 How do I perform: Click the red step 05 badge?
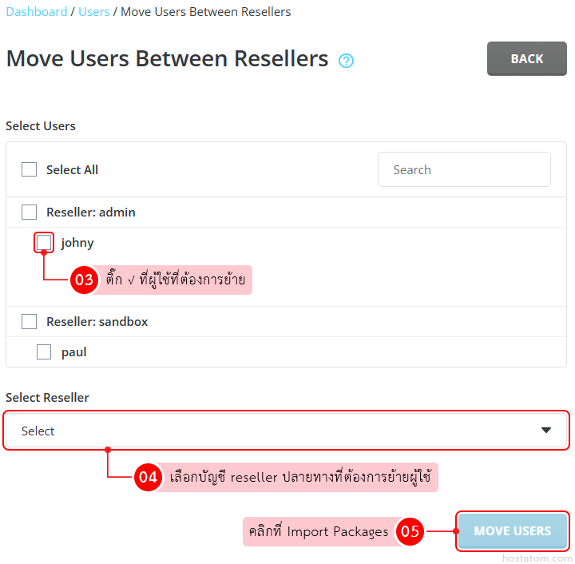[x=410, y=531]
